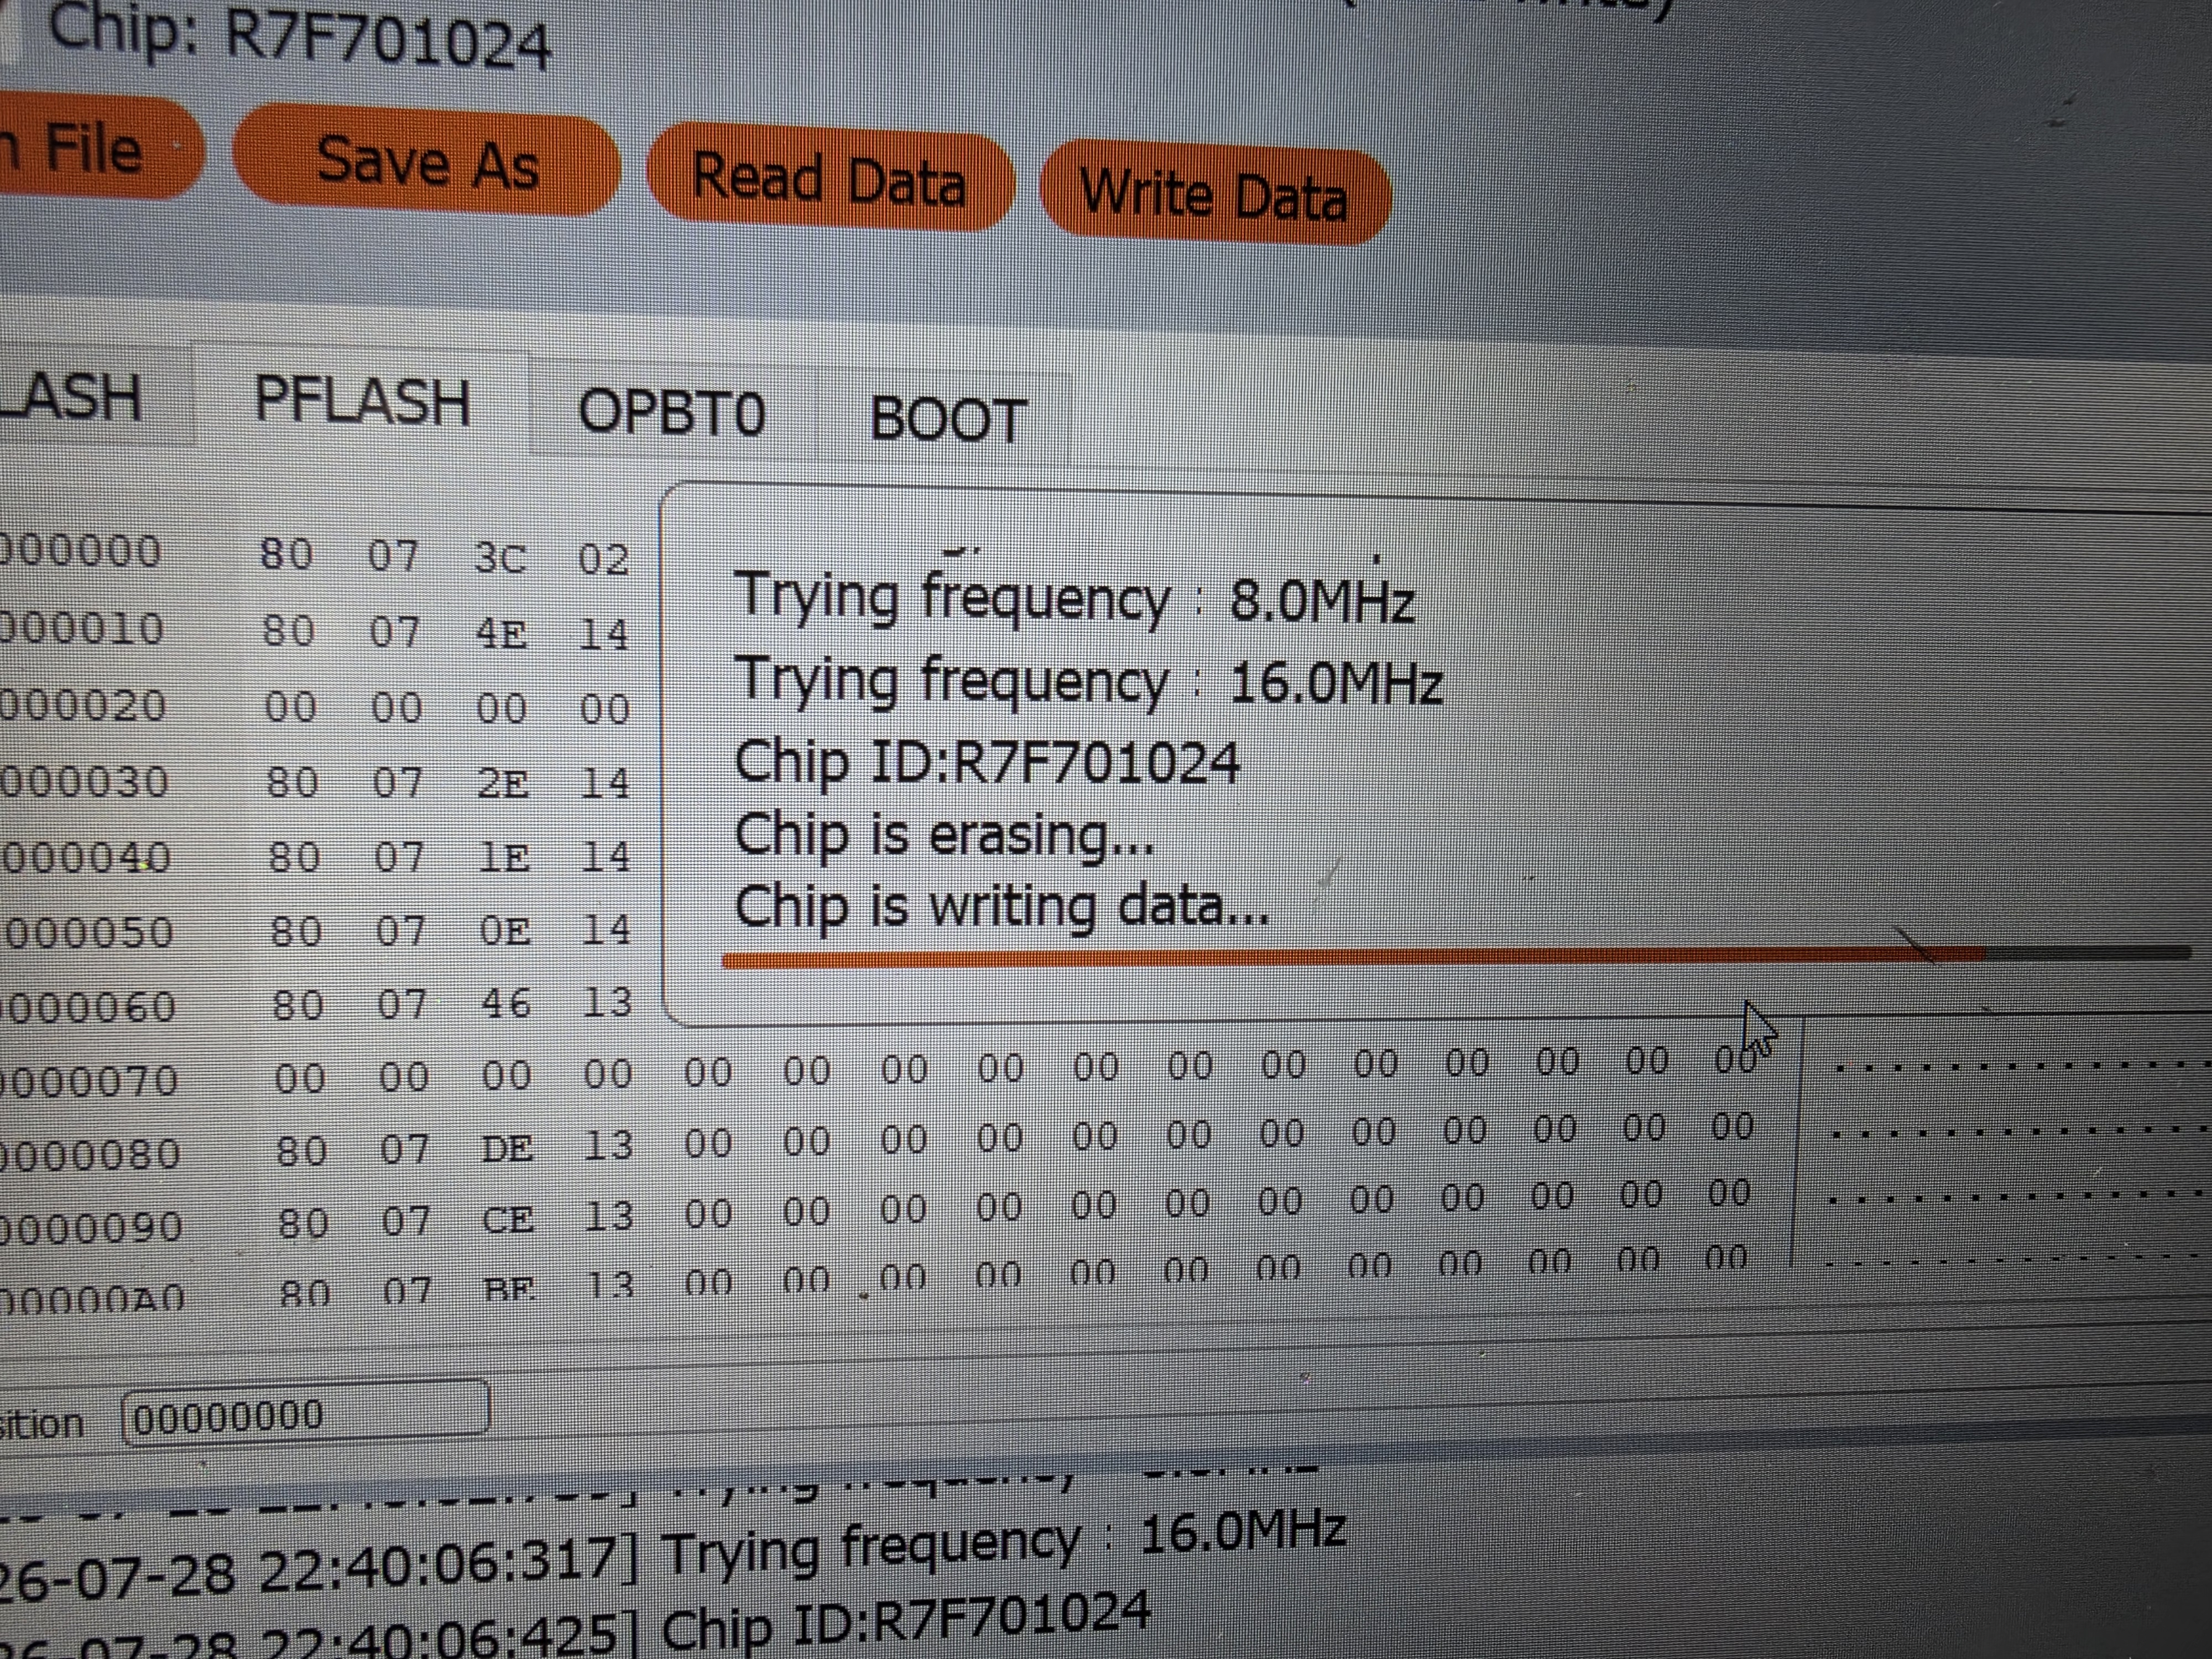Image resolution: width=2212 pixels, height=1659 pixels.
Task: Start reading with Read Data button
Action: pyautogui.click(x=829, y=180)
